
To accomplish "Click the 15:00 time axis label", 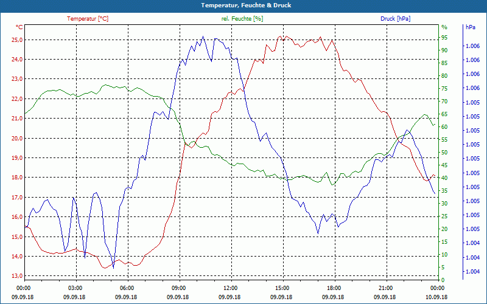I will pyautogui.click(x=282, y=288).
